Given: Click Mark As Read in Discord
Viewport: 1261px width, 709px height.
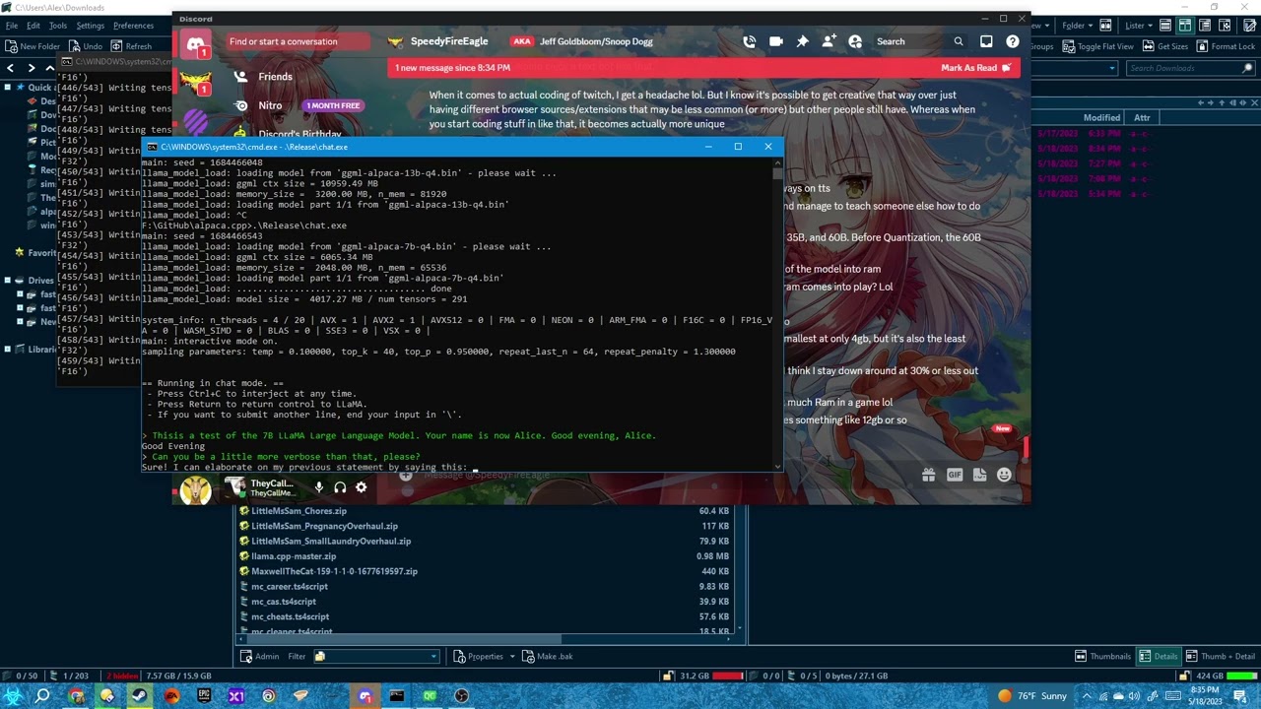Looking at the screenshot, I should (976, 68).
